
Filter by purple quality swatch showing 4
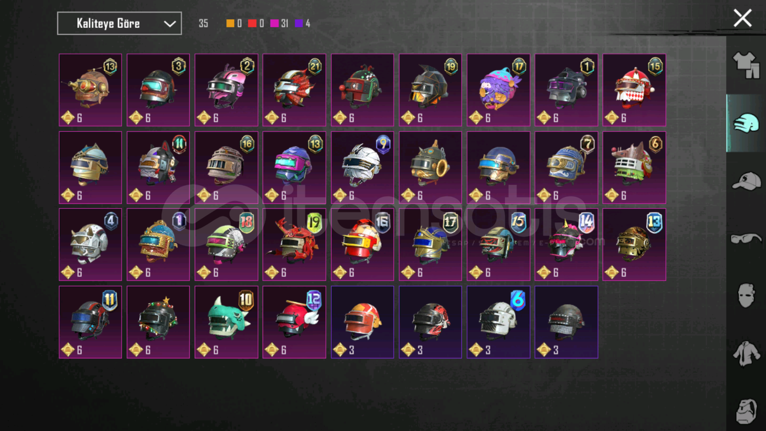[298, 23]
